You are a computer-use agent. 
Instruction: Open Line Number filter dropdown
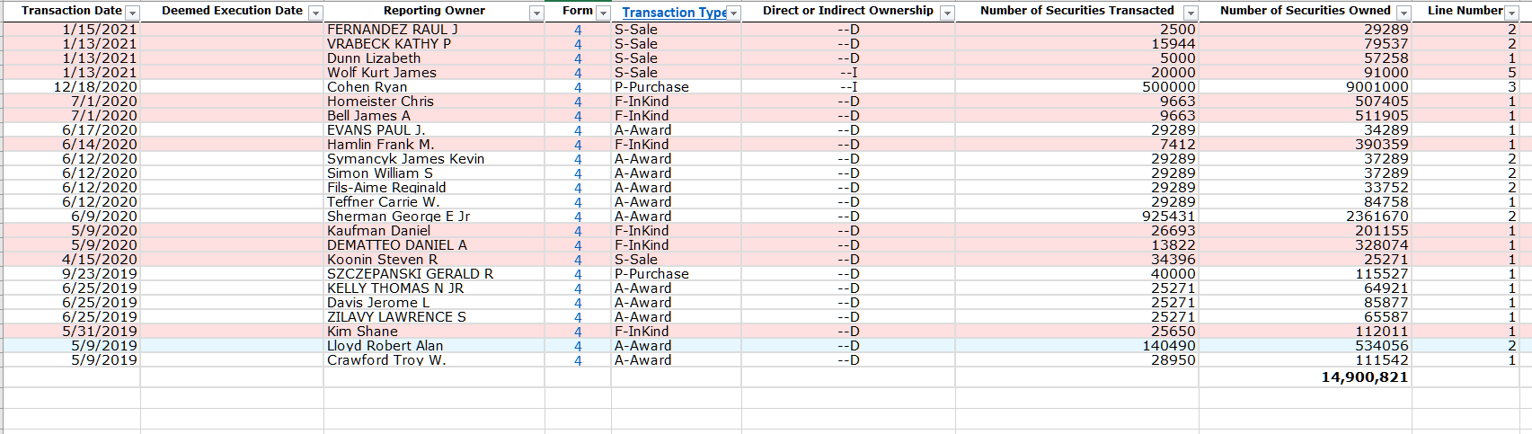click(1512, 13)
